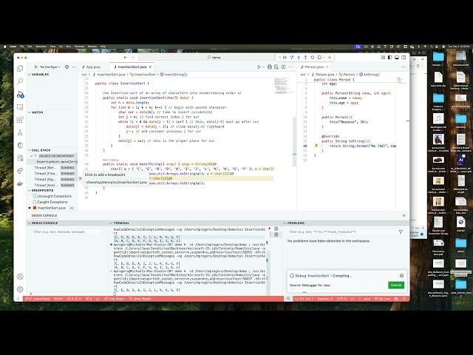Click InsertionSort breadcrumb class item
The height and width of the screenshot is (355, 473).
(143, 74)
